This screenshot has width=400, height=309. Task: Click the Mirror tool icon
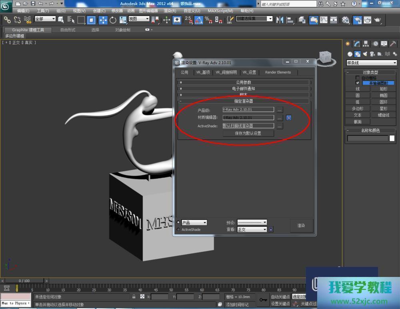click(x=280, y=20)
